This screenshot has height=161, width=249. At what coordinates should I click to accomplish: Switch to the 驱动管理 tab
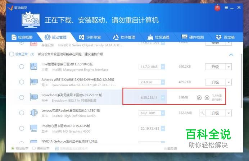tap(55, 37)
